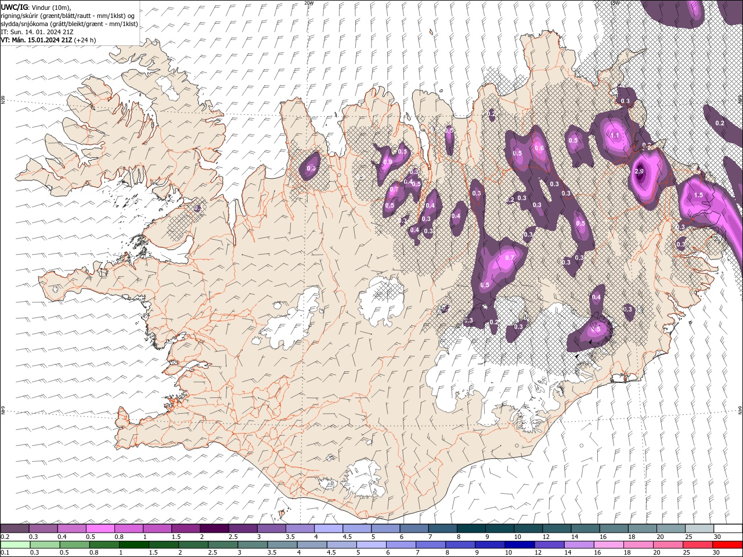Click the pale green 0.1 swatch in lower legend row

coord(15,544)
